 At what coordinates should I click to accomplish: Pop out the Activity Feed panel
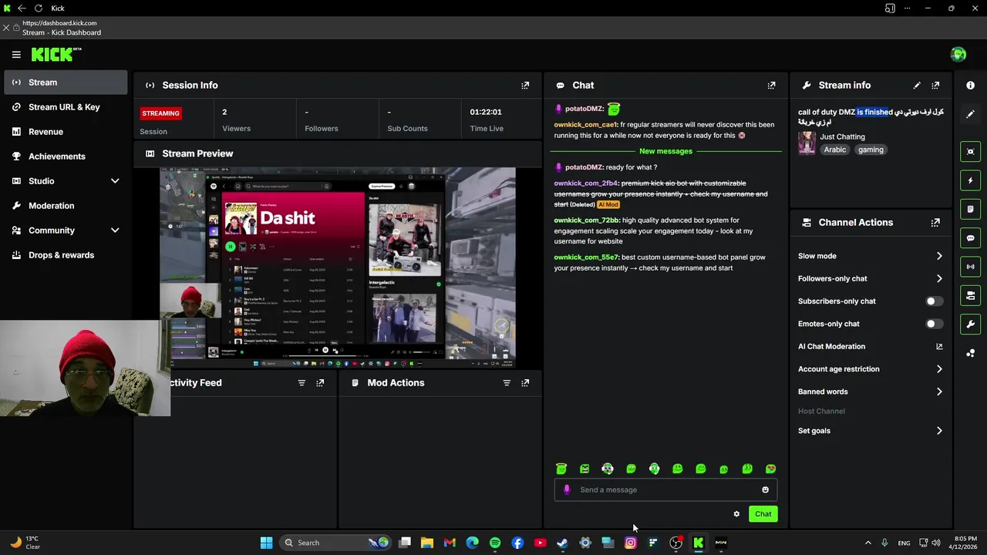[x=320, y=383]
